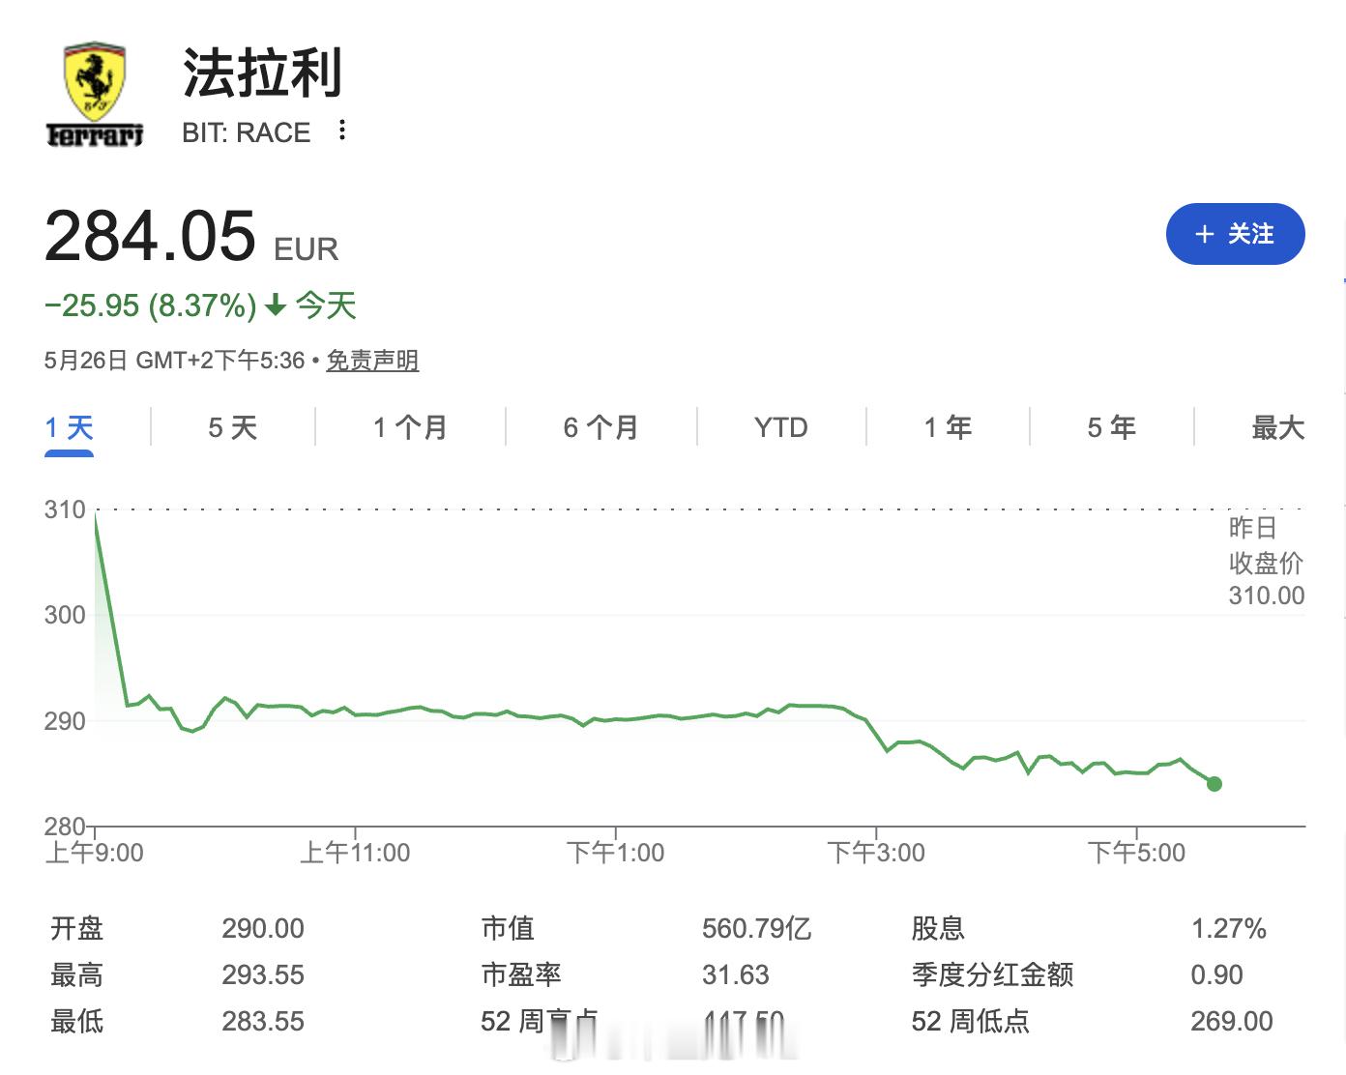Show the 最大 maximum range
The width and height of the screenshot is (1346, 1075).
point(1277,427)
